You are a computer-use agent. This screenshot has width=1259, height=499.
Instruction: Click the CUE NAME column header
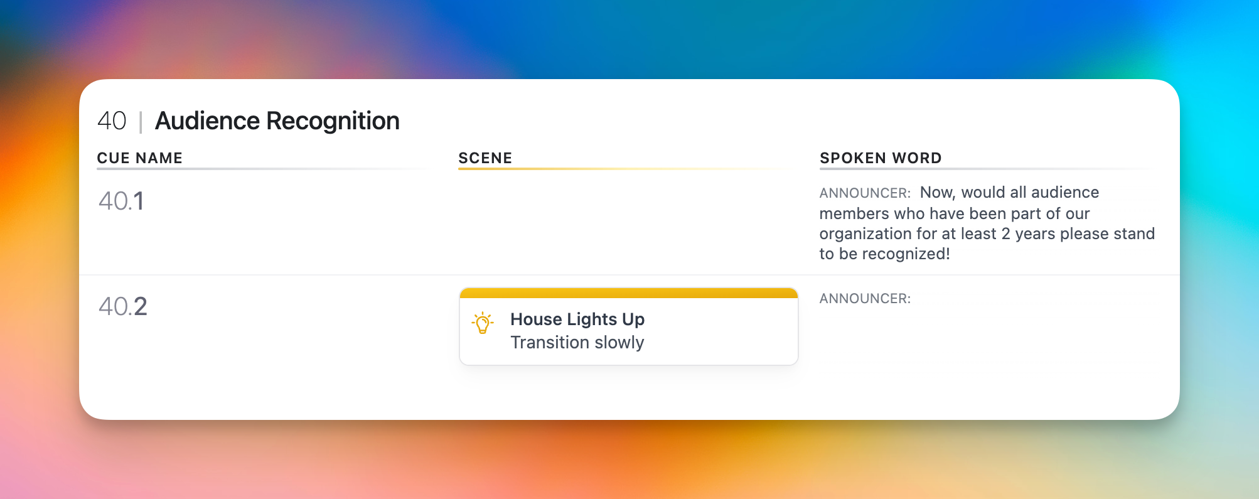[x=139, y=158]
